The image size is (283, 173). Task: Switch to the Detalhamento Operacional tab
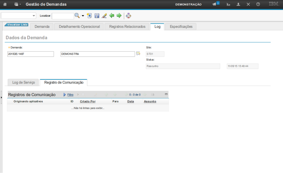[x=79, y=27]
